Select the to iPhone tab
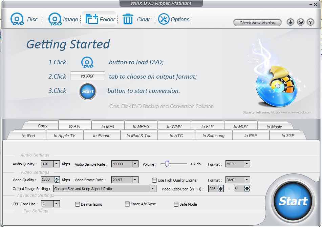This screenshot has height=227, width=322. point(102,136)
